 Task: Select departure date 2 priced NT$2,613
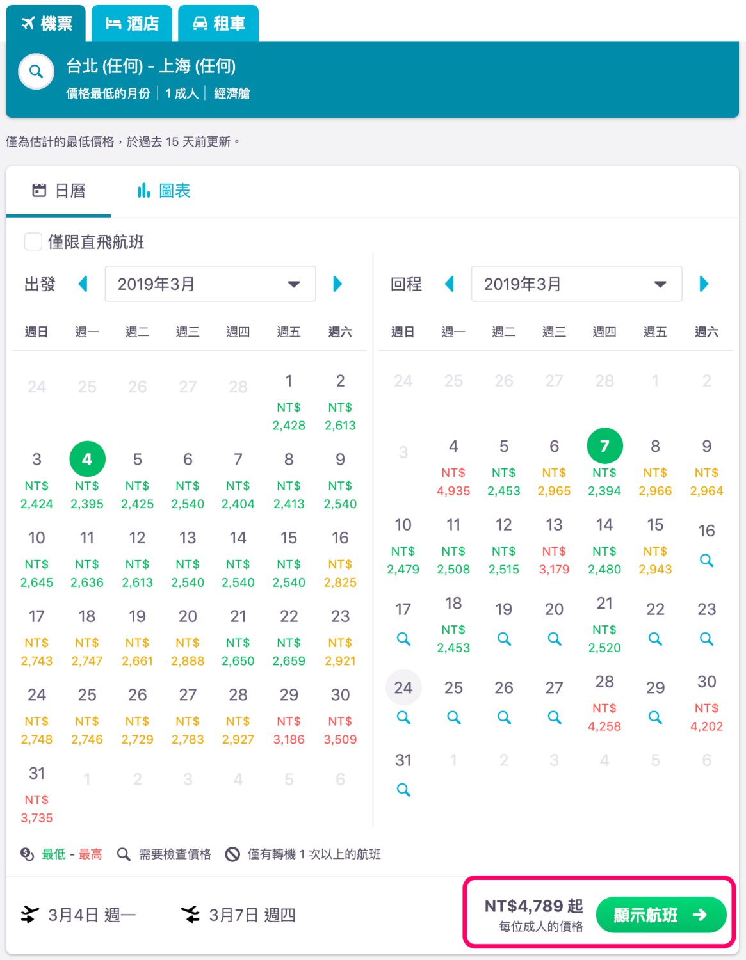tap(340, 403)
